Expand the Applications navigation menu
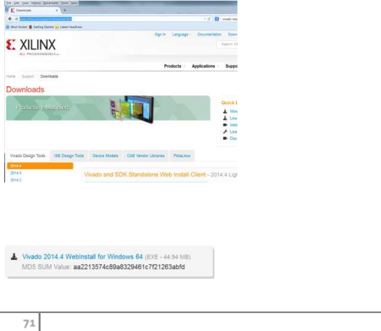Viewport: 381px width, 331px height. [205, 66]
